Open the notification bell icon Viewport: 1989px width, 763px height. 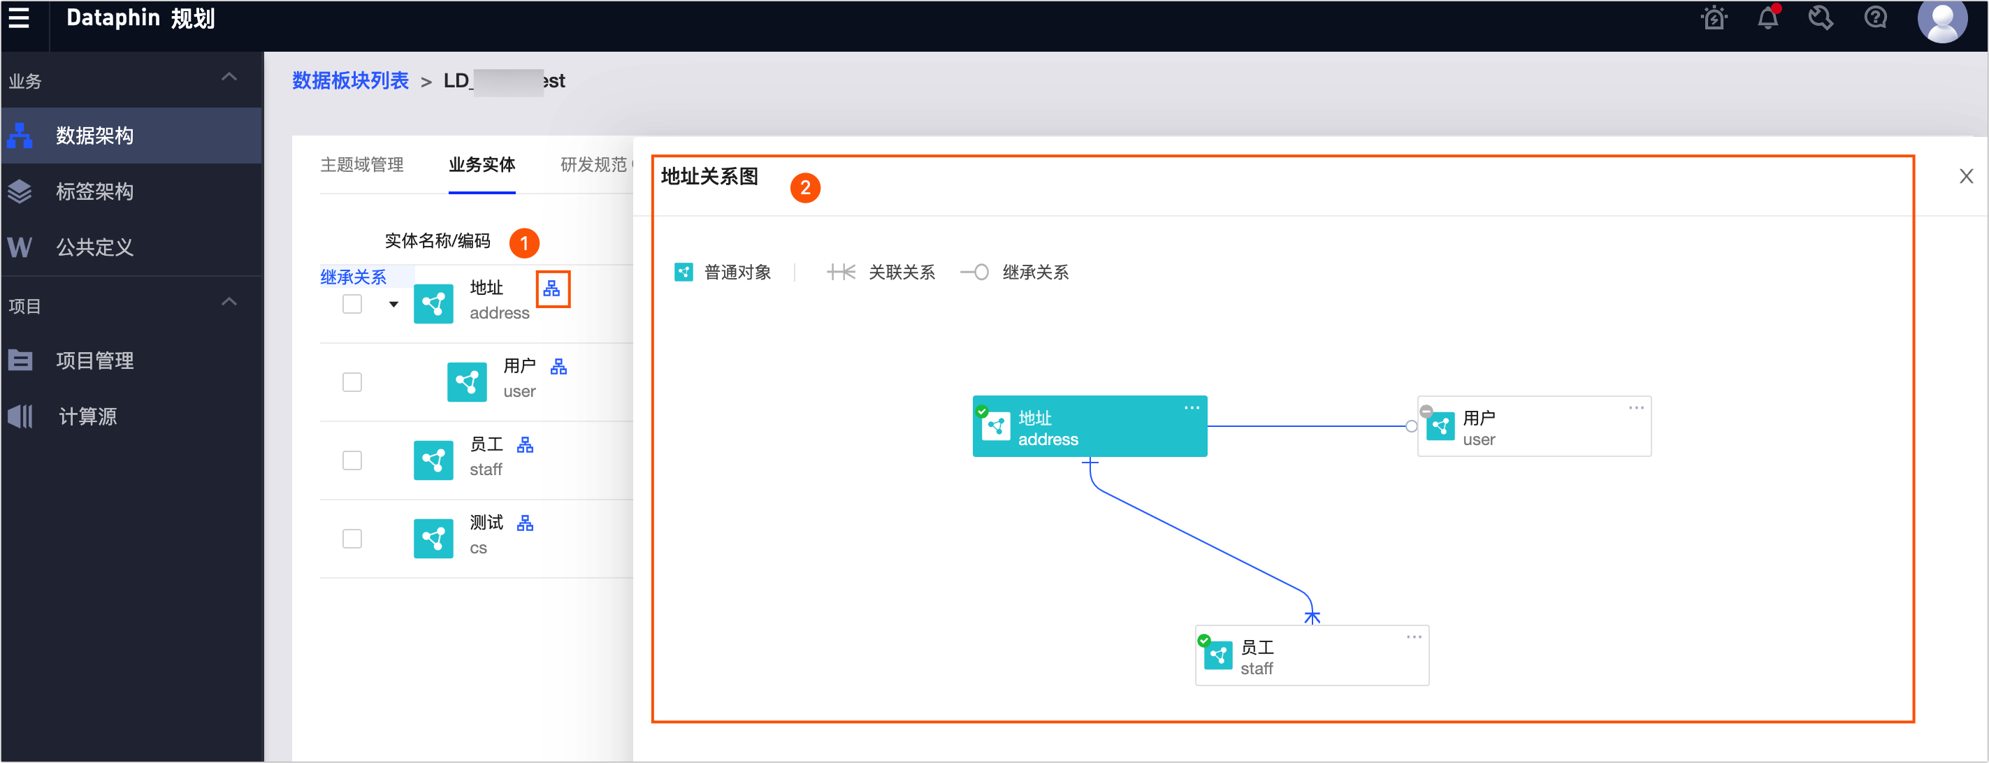point(1767,19)
